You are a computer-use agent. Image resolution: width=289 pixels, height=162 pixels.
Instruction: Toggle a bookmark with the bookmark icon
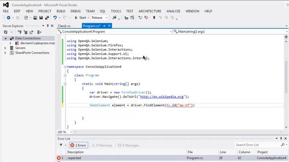154,18
